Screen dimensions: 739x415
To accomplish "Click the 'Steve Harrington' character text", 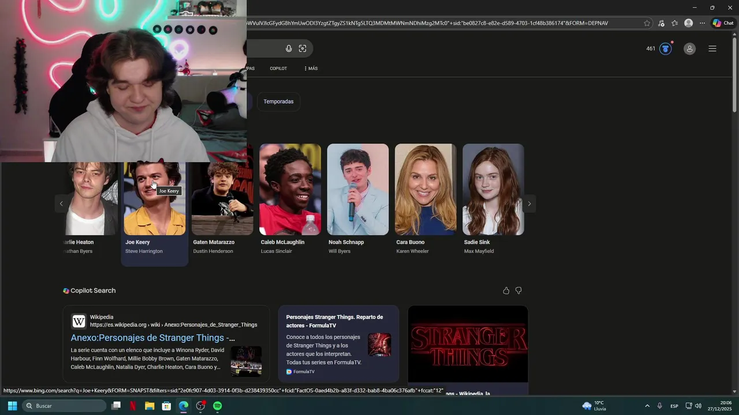I will 144,251.
